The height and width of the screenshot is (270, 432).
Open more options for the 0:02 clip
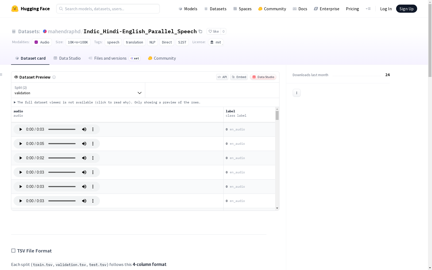(93, 158)
